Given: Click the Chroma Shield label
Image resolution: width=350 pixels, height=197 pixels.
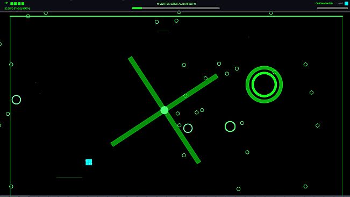Looking at the screenshot, I should tap(324, 3).
